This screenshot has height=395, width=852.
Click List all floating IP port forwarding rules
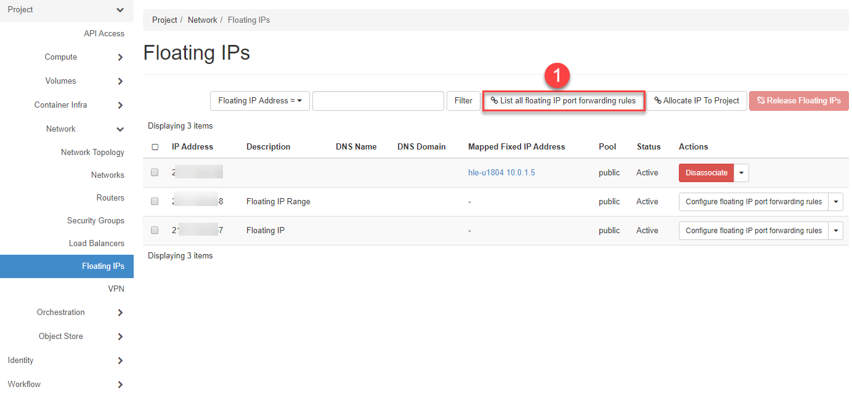pyautogui.click(x=563, y=101)
